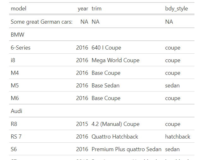Screen dimensions: 203x160
Task: Click the M5 model cell
Action: click(x=15, y=86)
